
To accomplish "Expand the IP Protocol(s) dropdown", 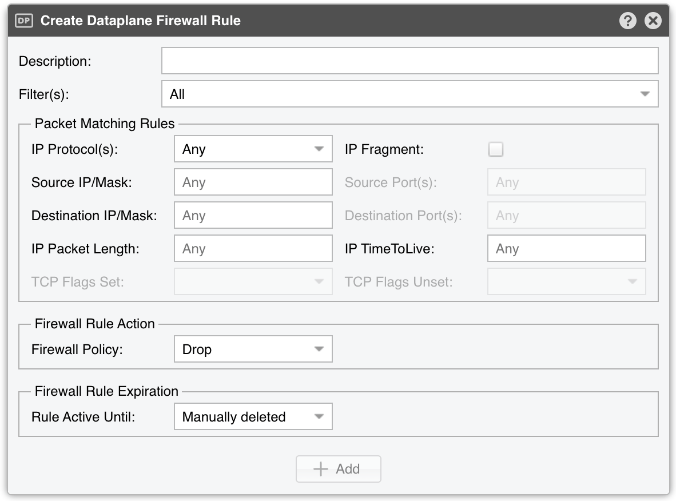I will (253, 149).
